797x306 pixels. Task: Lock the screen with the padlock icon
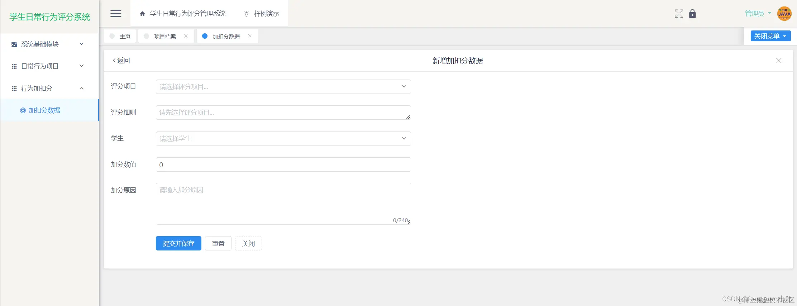coord(692,14)
